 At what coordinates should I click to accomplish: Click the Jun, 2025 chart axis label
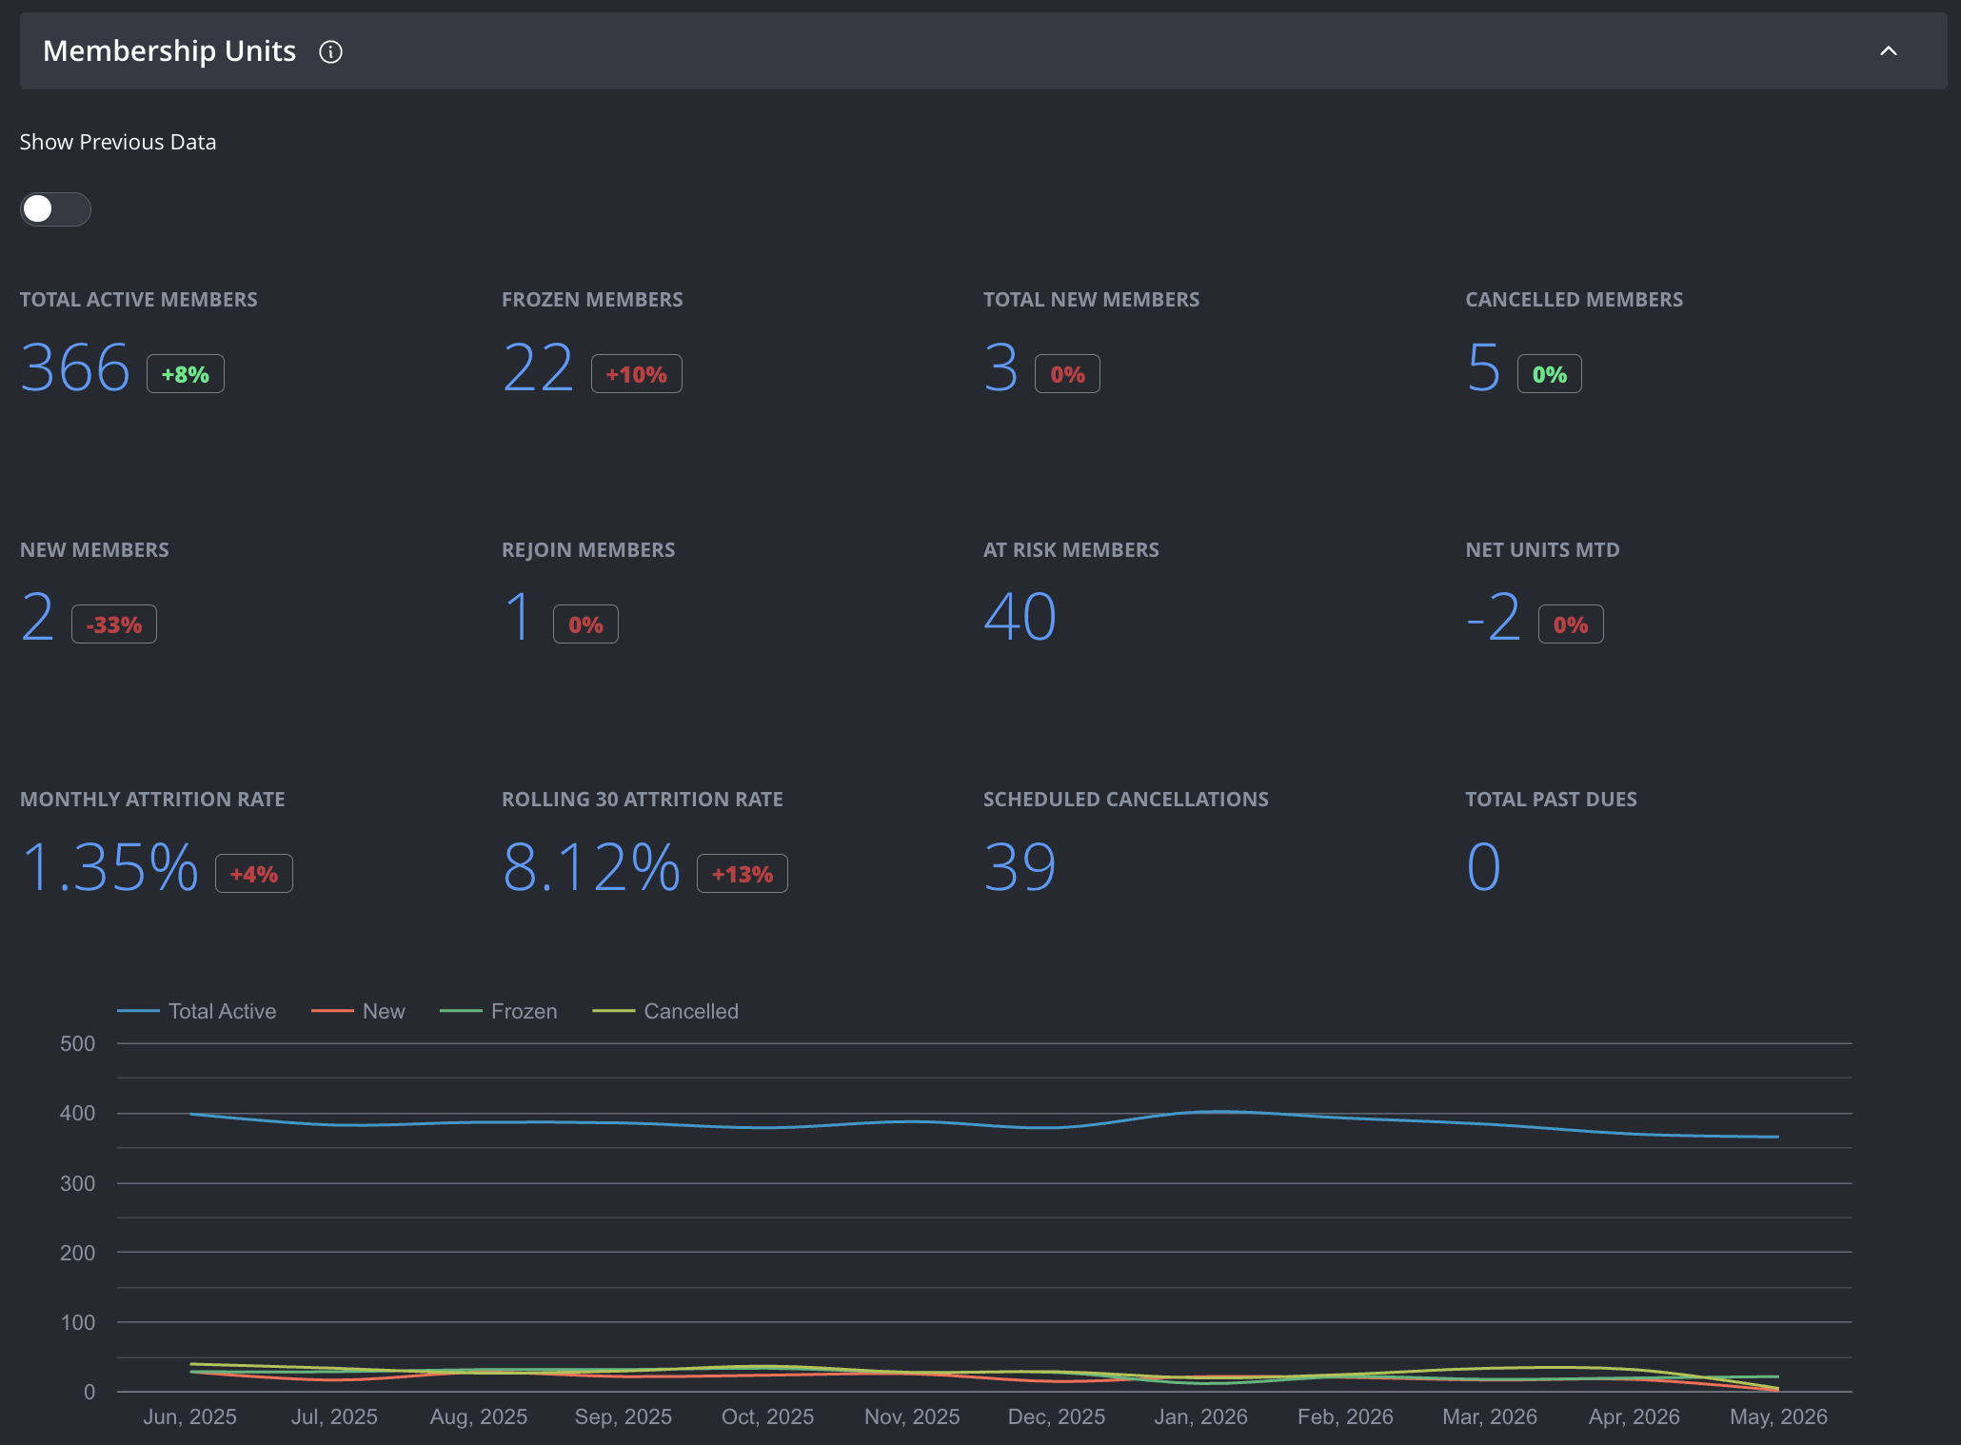pos(189,1416)
